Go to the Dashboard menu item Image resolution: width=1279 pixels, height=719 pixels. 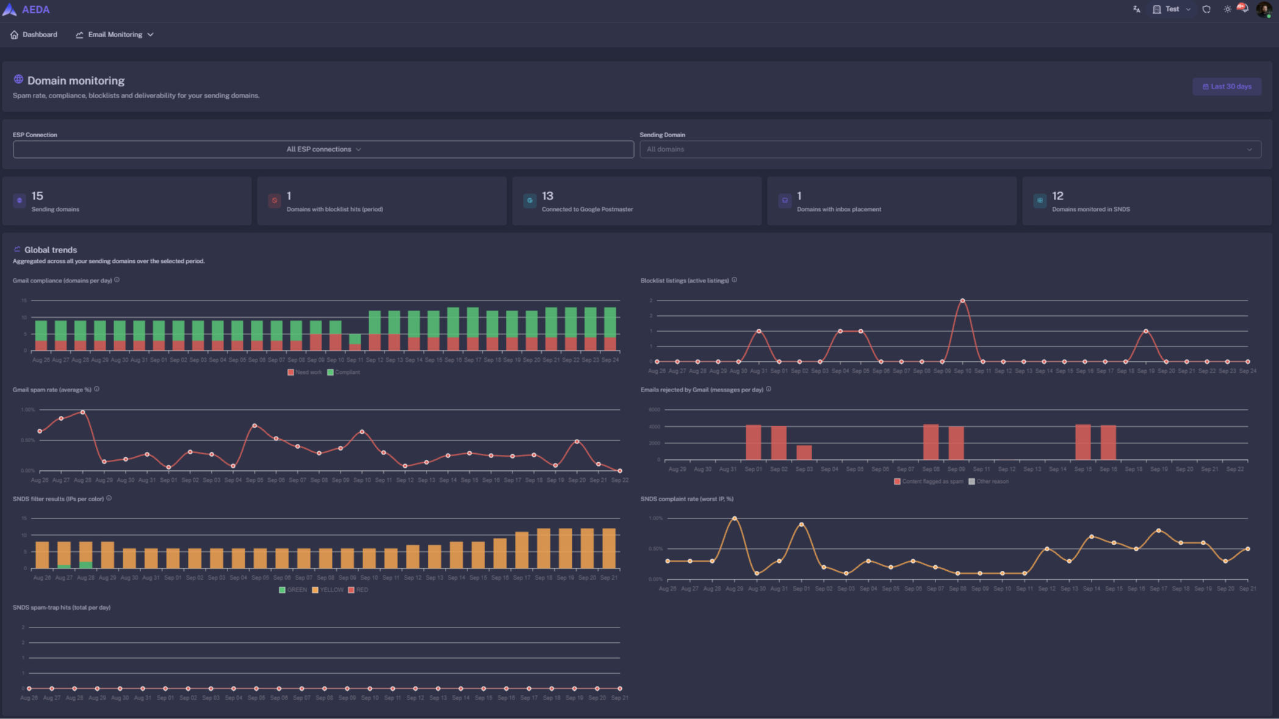pos(34,35)
